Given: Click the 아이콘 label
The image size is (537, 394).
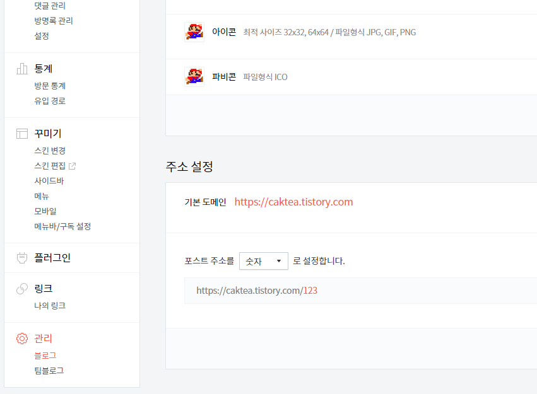Looking at the screenshot, I should [224, 32].
